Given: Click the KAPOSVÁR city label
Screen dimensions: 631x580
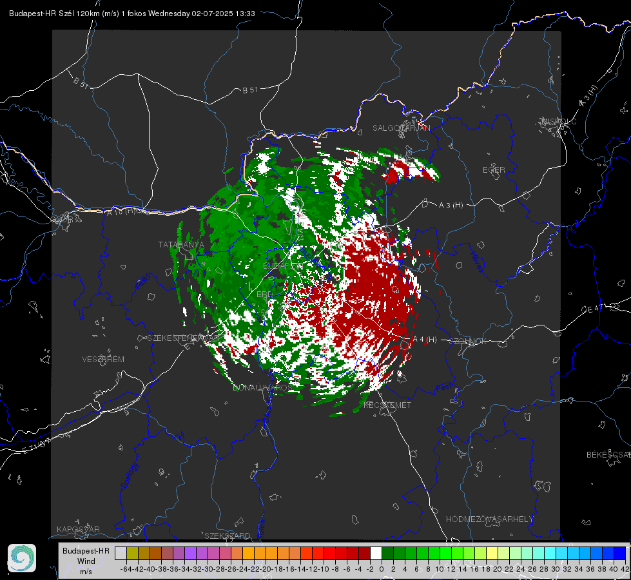Looking at the screenshot, I should click(x=78, y=529).
